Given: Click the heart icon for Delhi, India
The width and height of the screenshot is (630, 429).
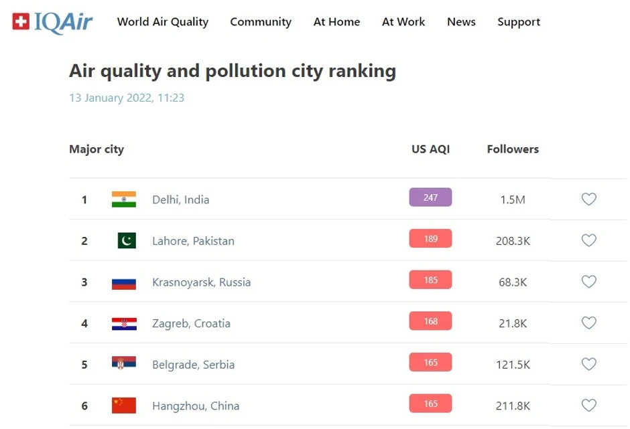Looking at the screenshot, I should coord(589,199).
